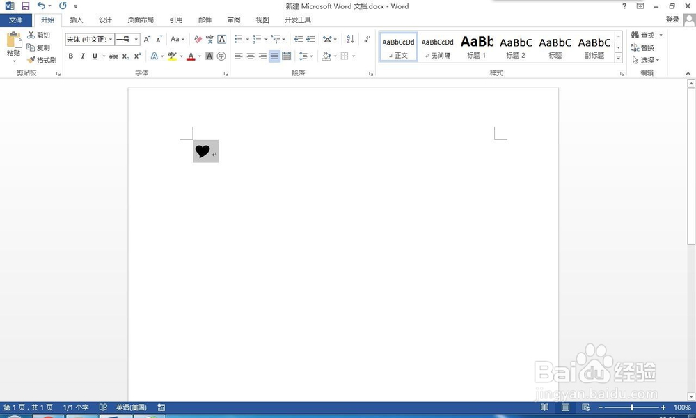Screen dimensions: 696x418
Task: Click the Word Help question mark icon
Action: (x=624, y=6)
